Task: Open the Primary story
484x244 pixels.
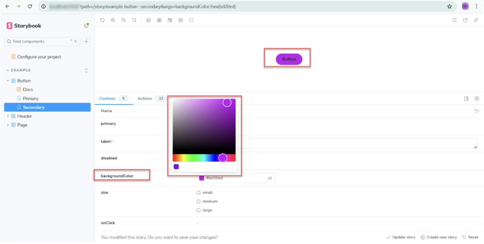Action: point(30,98)
